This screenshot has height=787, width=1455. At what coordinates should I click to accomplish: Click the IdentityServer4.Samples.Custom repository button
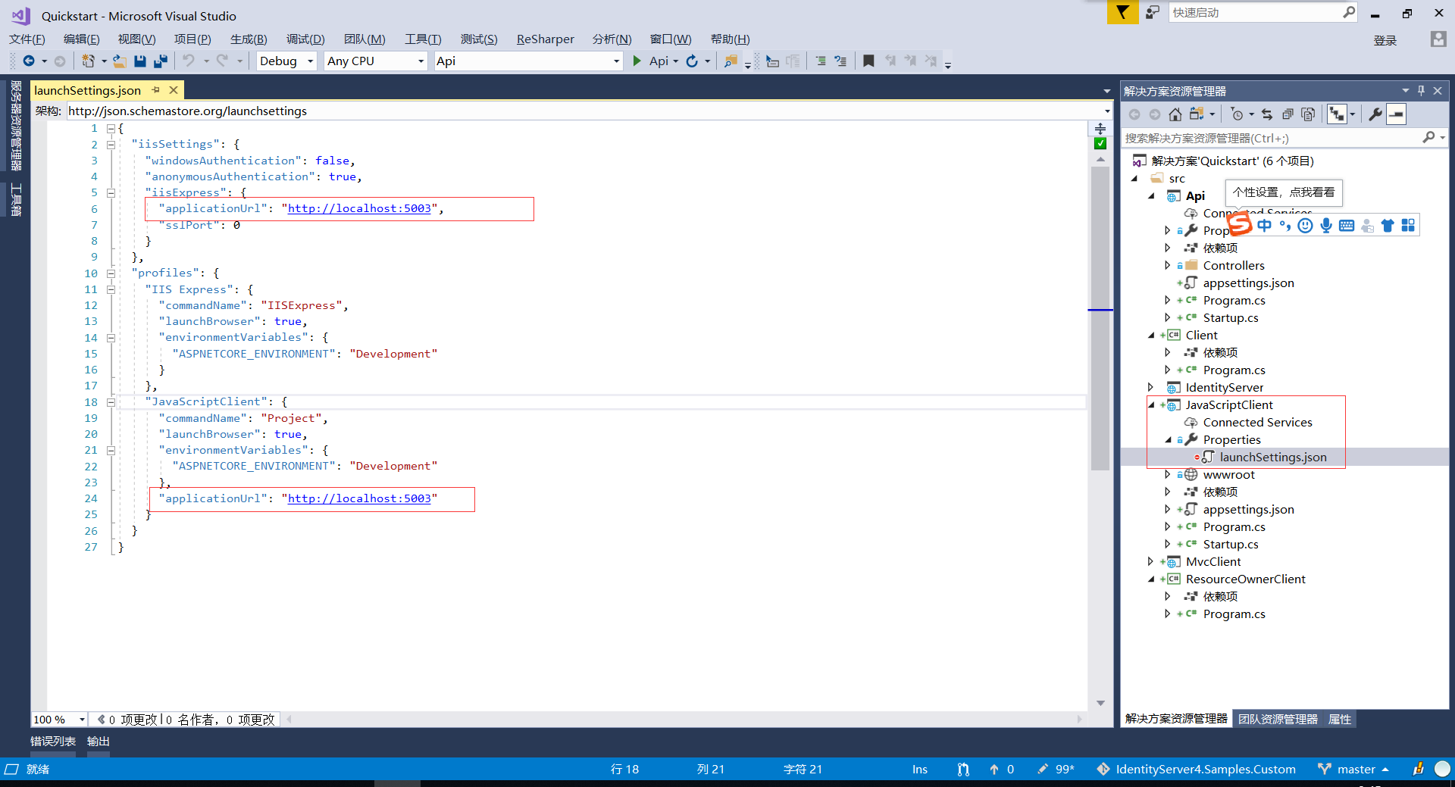(1197, 769)
